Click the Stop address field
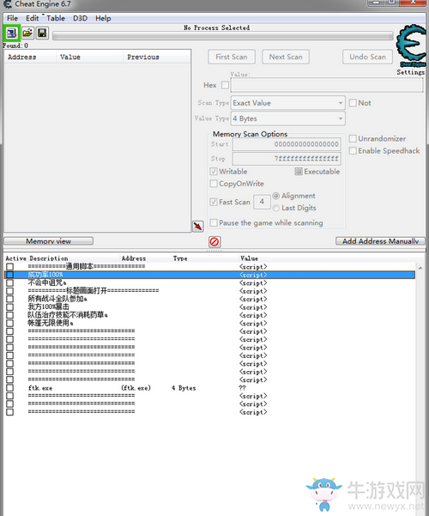The image size is (429, 516). [287, 159]
